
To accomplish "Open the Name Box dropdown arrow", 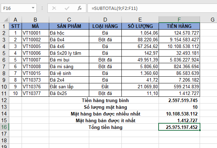I will (32, 8).
